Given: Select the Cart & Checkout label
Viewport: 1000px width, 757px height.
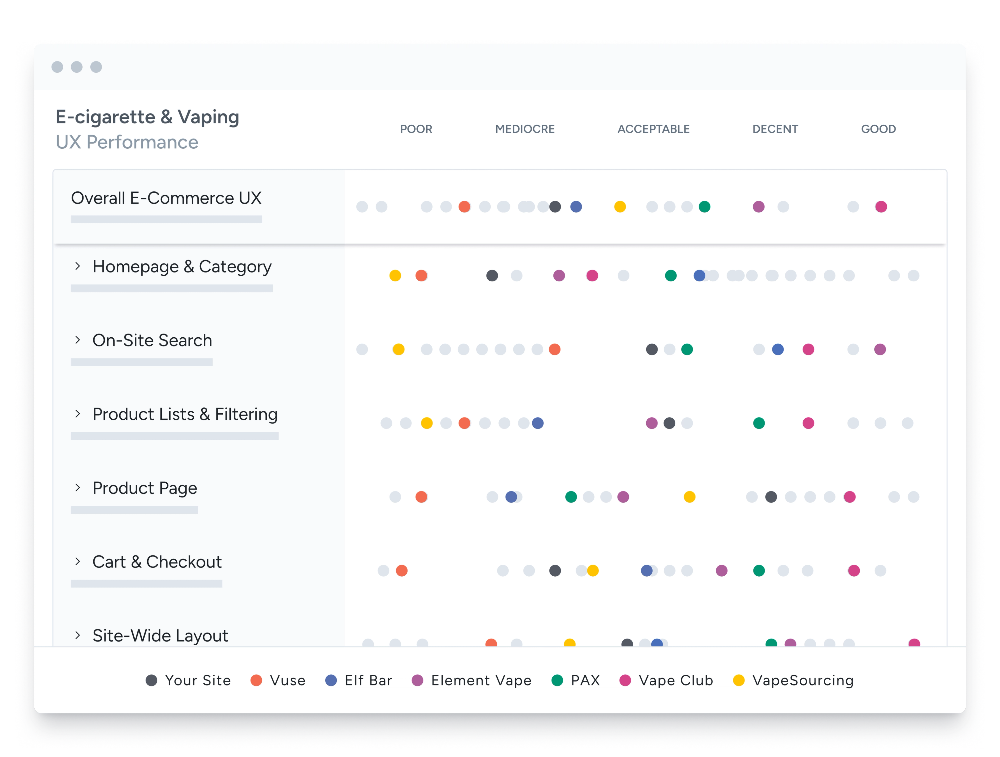Looking at the screenshot, I should [x=157, y=562].
